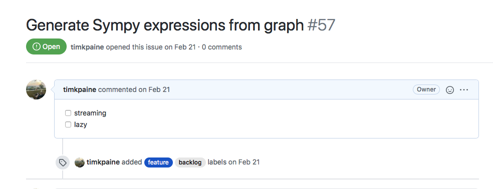The image size is (493, 189).
Task: Click the tag label event icon
Action: pos(63,162)
